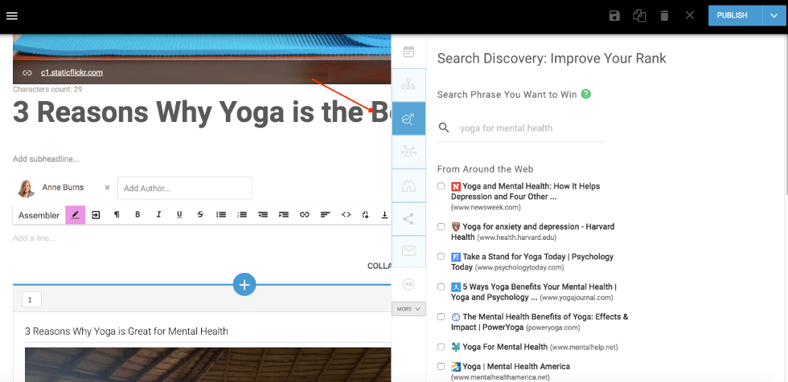Click the PUBLISH button
The width and height of the screenshot is (788, 382).
(x=732, y=15)
